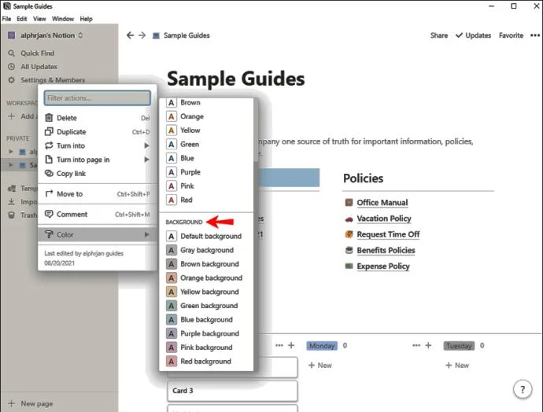
Task: Go forward with the right arrow
Action: coord(142,35)
